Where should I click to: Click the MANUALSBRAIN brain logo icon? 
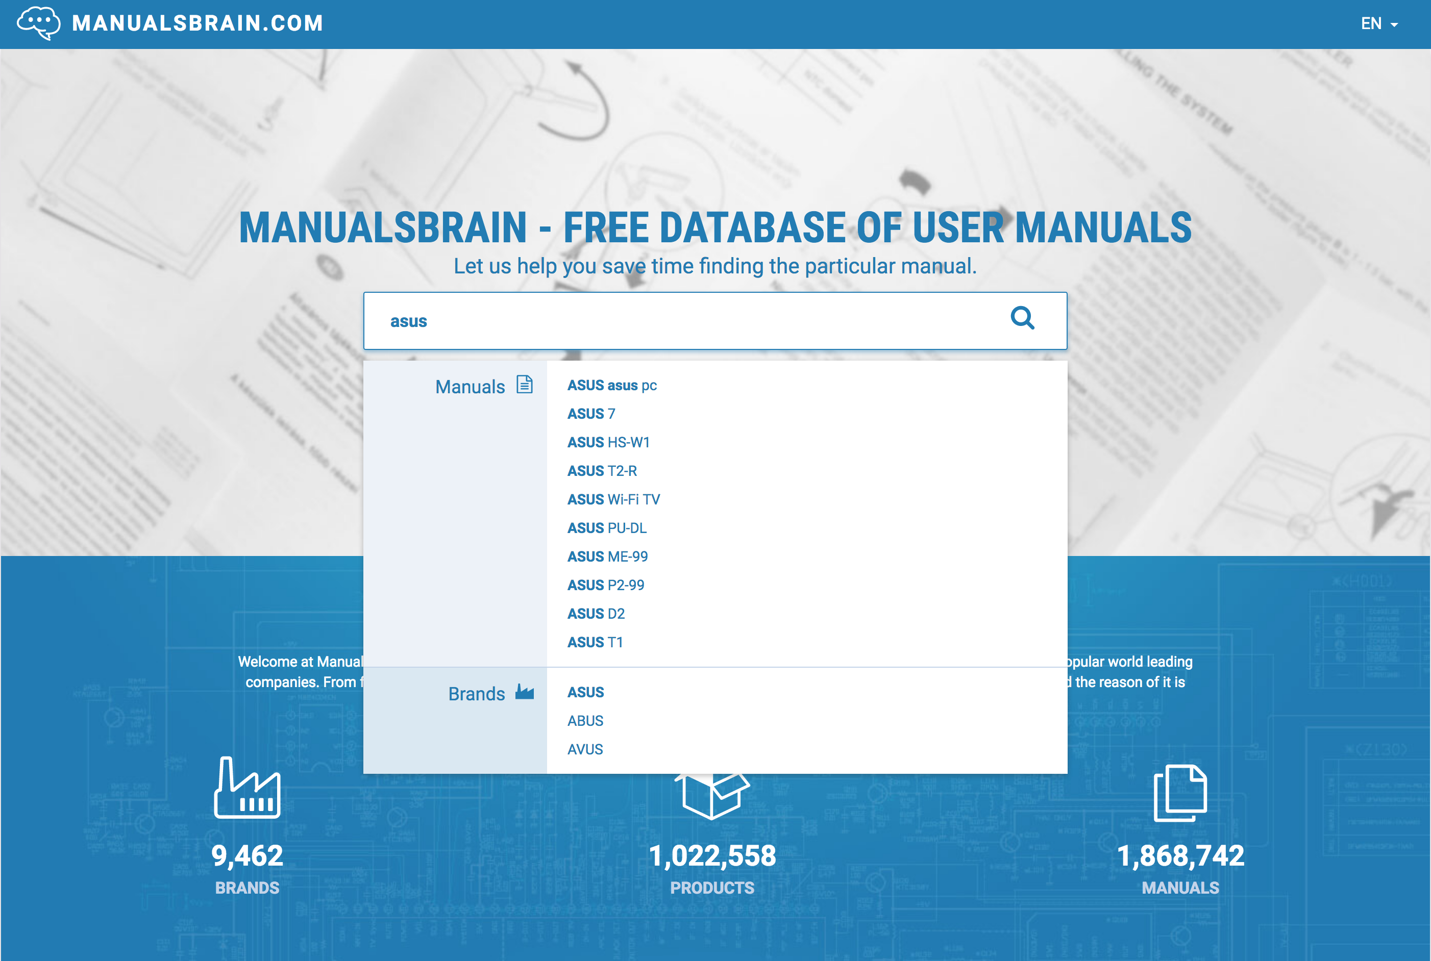click(x=39, y=22)
